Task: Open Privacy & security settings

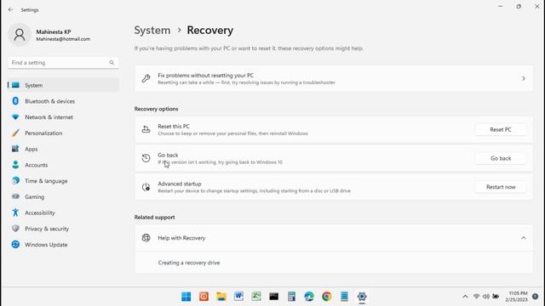Action: (63, 229)
